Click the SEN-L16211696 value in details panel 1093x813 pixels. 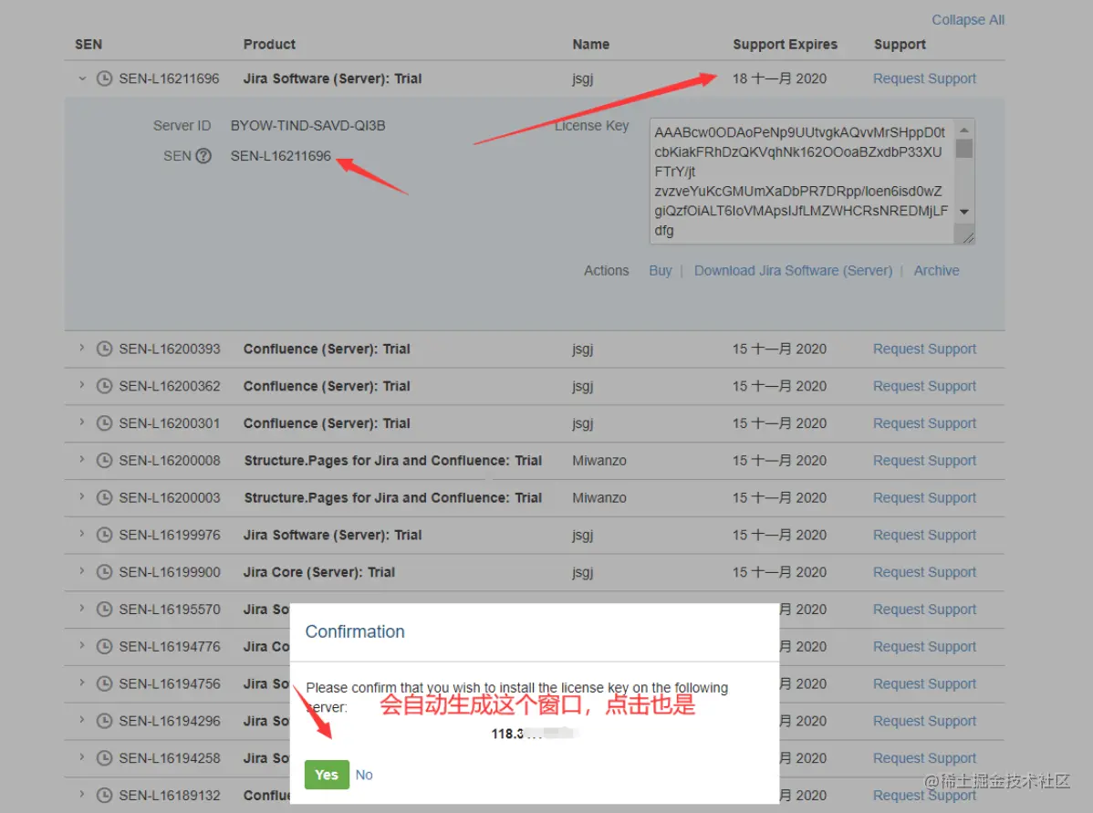click(281, 155)
